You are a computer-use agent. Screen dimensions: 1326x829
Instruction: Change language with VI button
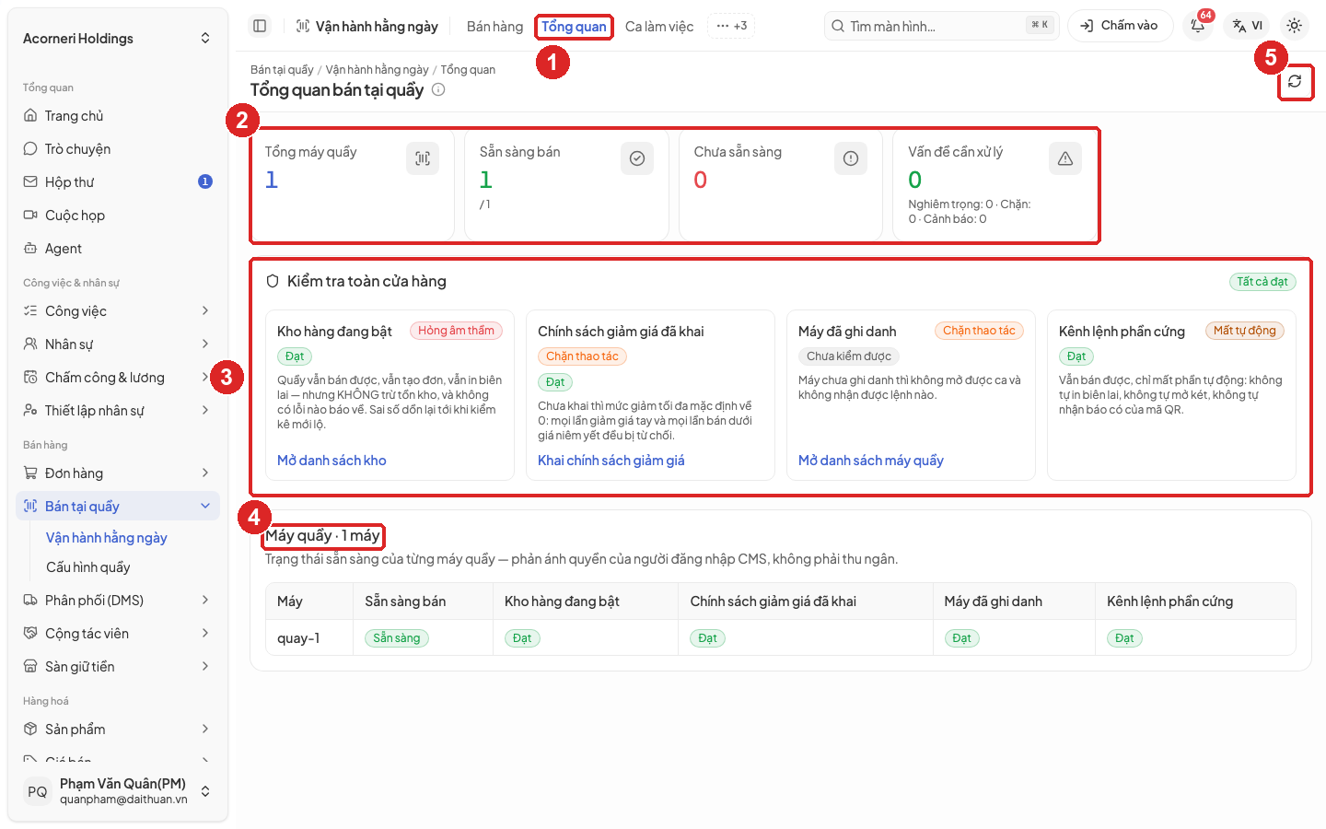[1248, 26]
